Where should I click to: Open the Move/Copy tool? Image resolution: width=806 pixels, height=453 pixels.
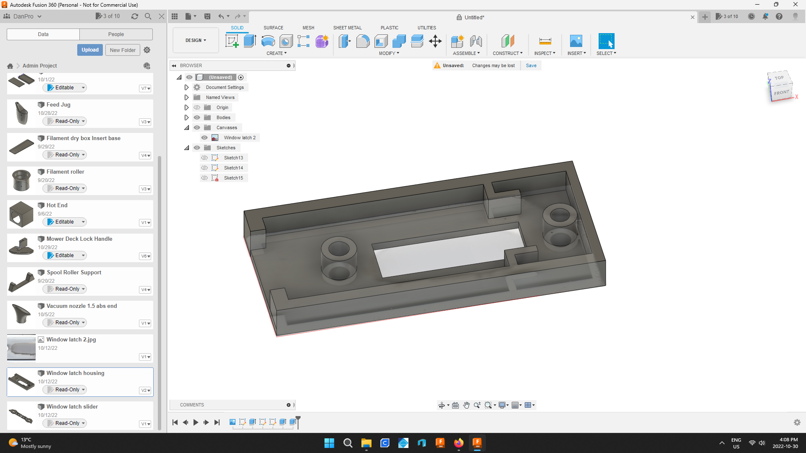pyautogui.click(x=435, y=42)
